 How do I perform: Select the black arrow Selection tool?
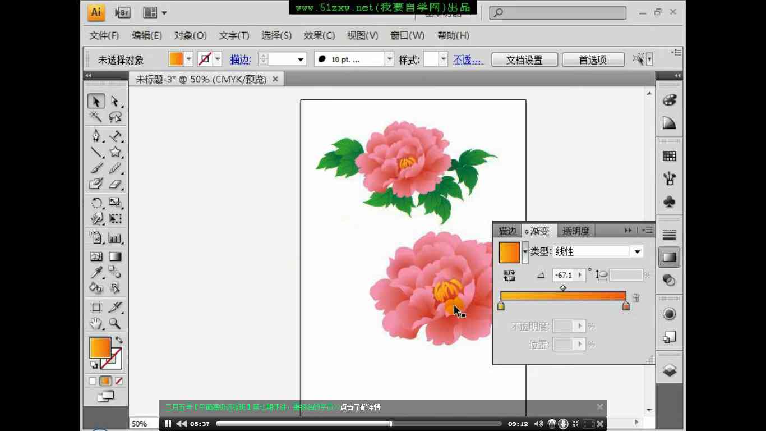click(x=96, y=101)
